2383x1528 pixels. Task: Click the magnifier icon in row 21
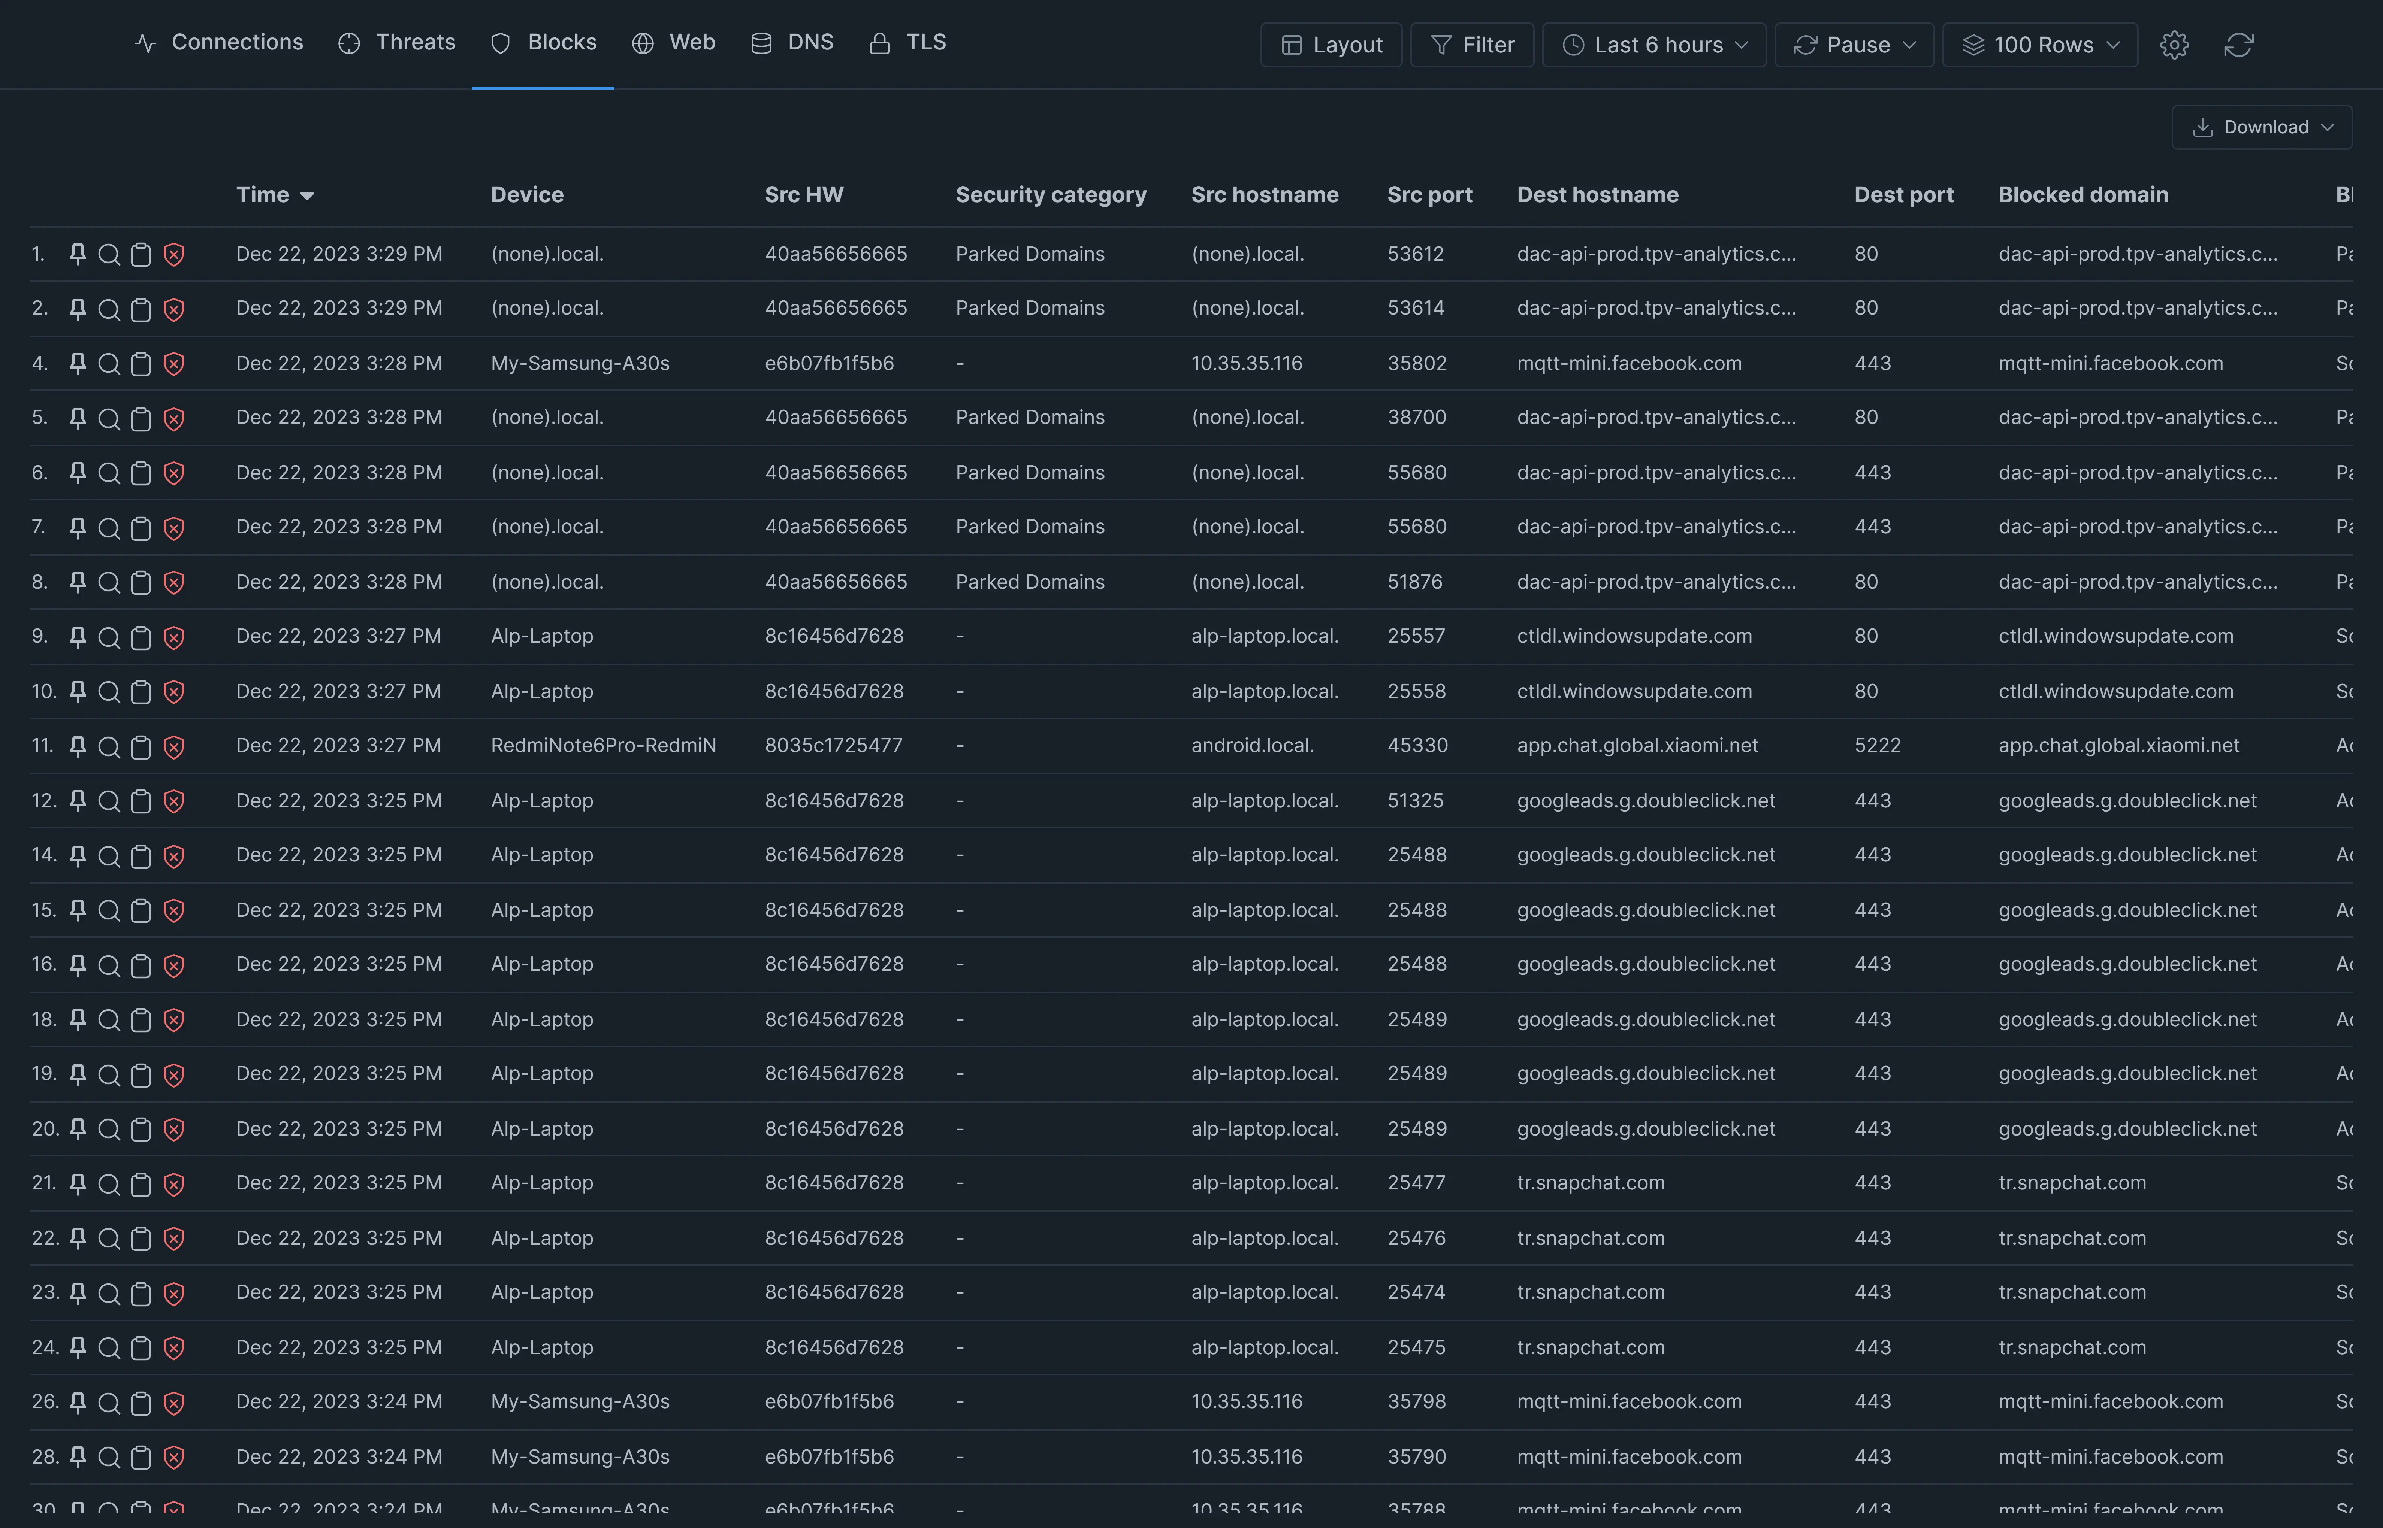tap(109, 1184)
